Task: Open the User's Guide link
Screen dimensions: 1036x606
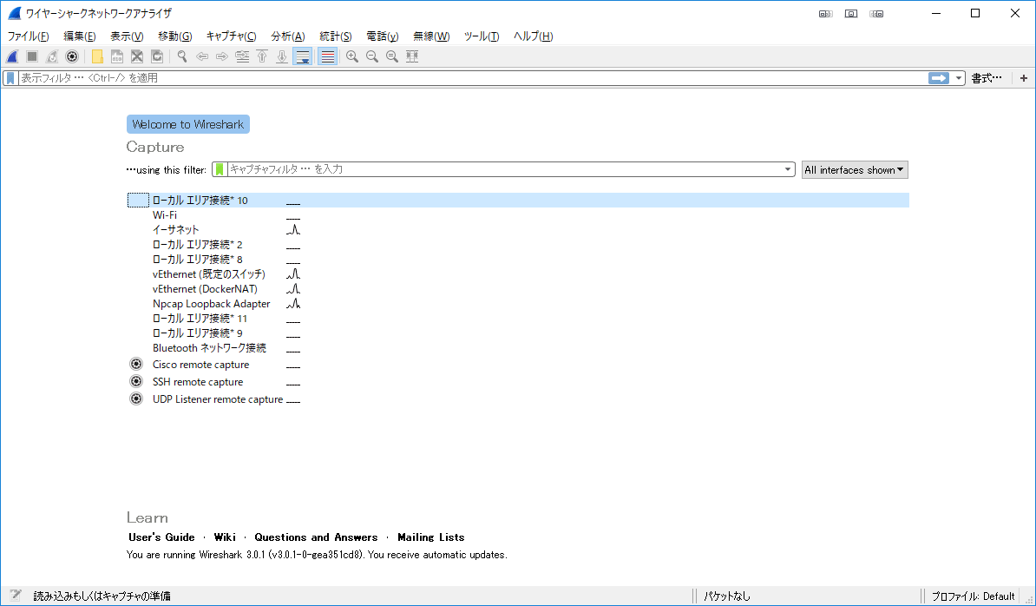Action: (x=162, y=537)
